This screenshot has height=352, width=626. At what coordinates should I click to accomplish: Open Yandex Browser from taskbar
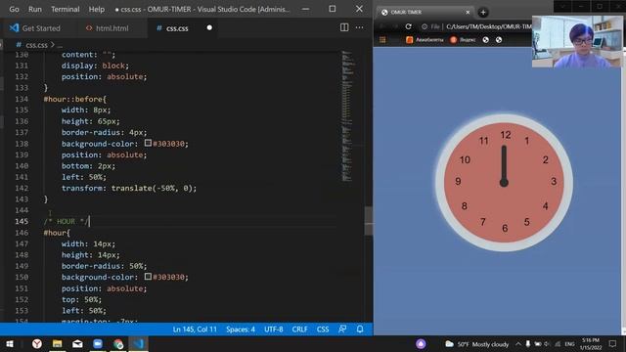coord(37,343)
